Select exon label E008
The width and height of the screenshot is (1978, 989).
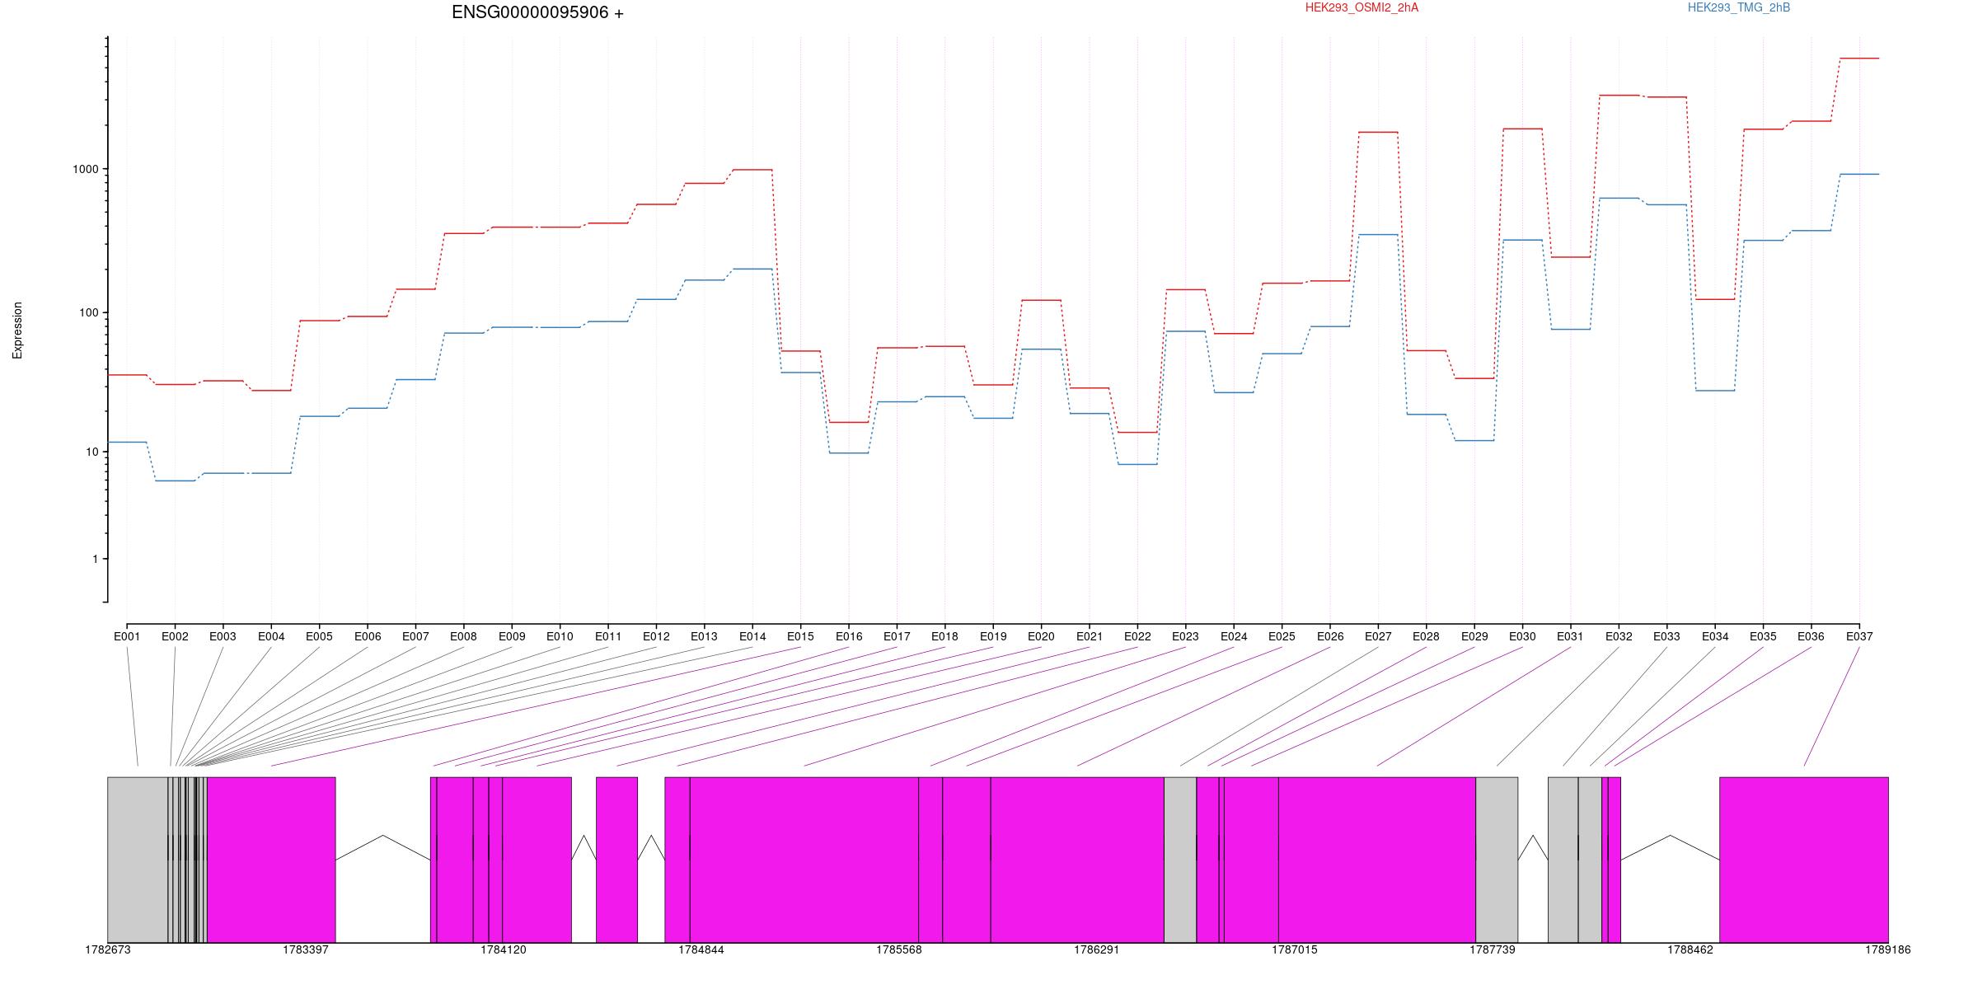[463, 636]
